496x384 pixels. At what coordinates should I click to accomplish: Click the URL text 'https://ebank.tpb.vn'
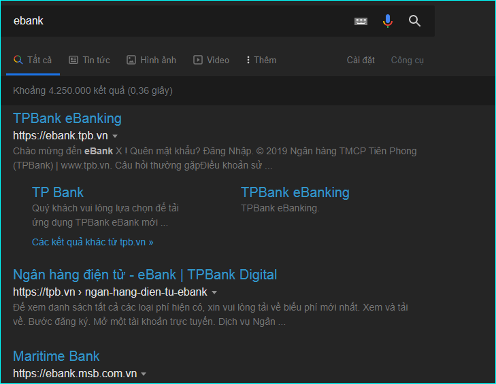[61, 135]
